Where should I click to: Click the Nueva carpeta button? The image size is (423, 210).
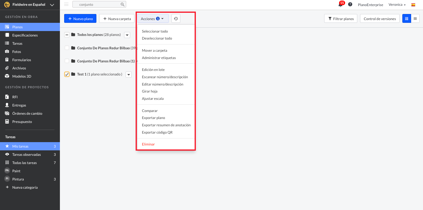(117, 19)
